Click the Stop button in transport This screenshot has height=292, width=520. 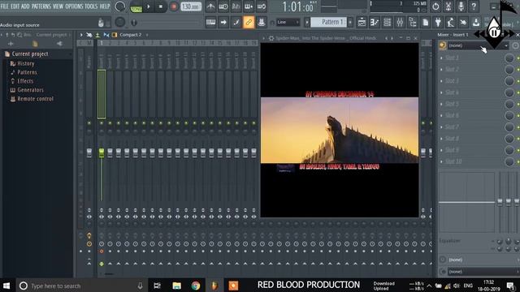161,6
